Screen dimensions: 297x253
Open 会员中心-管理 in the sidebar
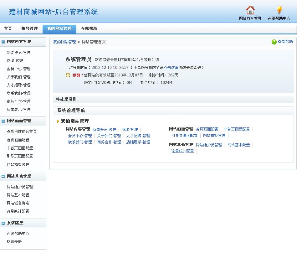(x=18, y=69)
